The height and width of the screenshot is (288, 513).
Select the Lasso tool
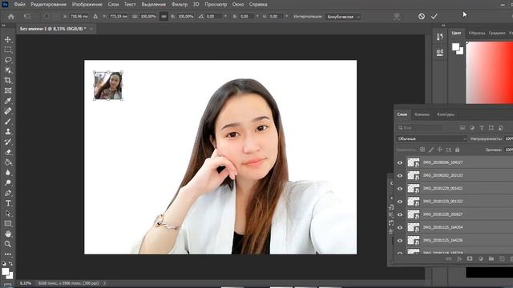point(8,60)
